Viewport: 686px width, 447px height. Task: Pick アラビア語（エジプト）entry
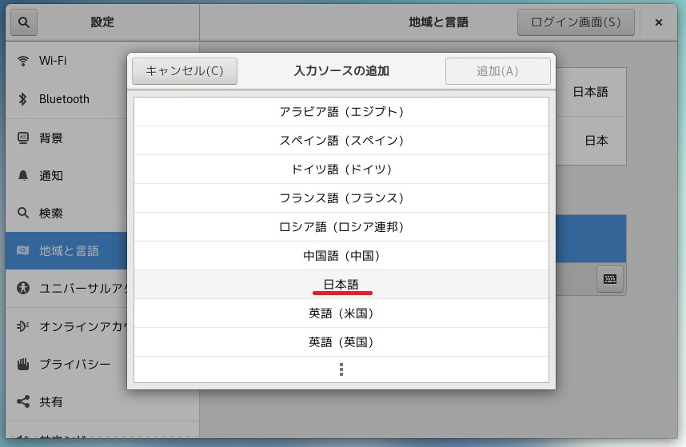pos(341,112)
